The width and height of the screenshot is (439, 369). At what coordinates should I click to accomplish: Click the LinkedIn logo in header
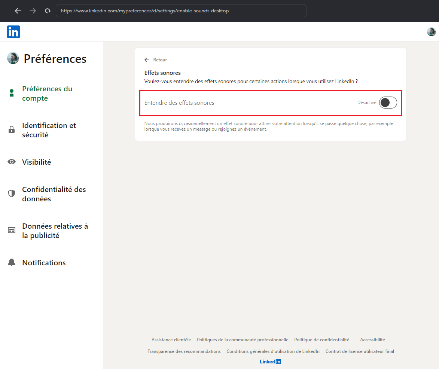13,32
